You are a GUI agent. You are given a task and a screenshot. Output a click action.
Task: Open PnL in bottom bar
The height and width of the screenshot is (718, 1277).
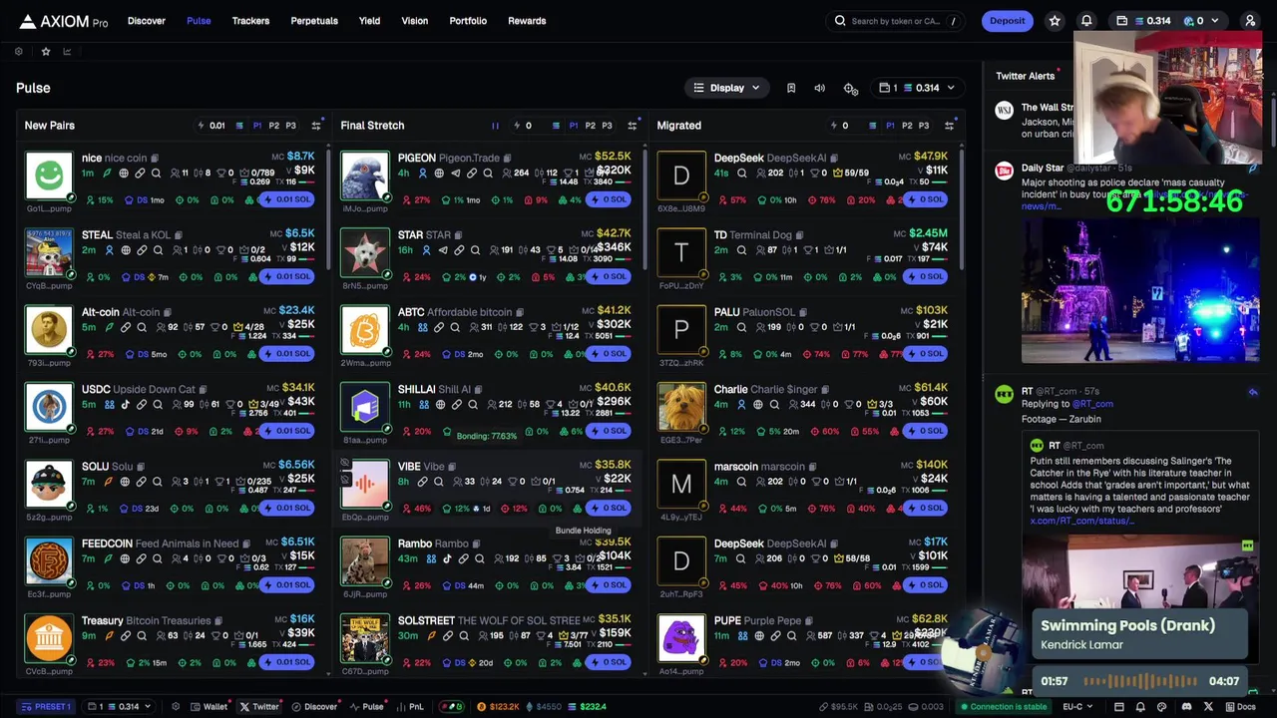coord(411,707)
